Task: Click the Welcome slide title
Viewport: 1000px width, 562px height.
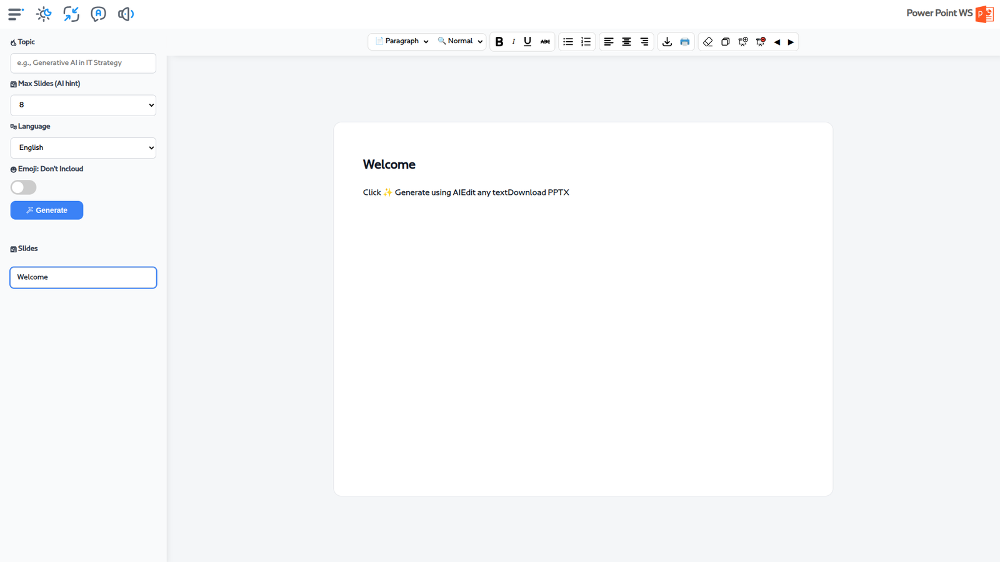Action: (x=389, y=164)
